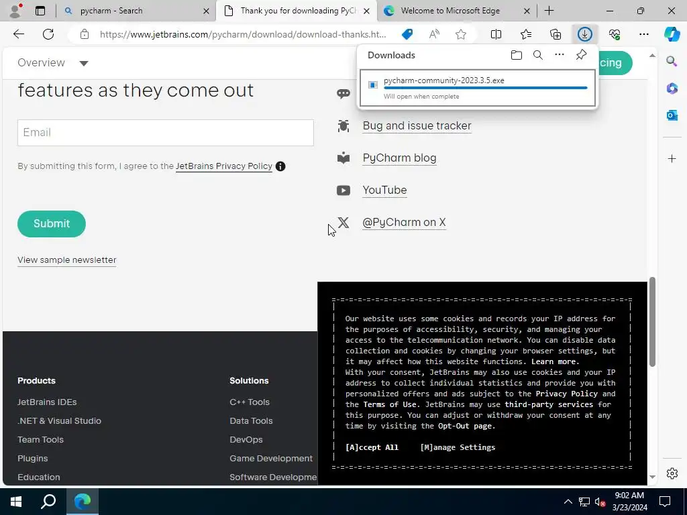Screen dimensions: 687x515
Task: Open JetBrains IDEs footer link
Action: coord(47,402)
